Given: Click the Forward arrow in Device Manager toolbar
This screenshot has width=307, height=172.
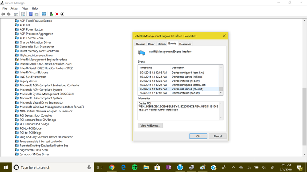Looking at the screenshot, I should click(8, 14).
